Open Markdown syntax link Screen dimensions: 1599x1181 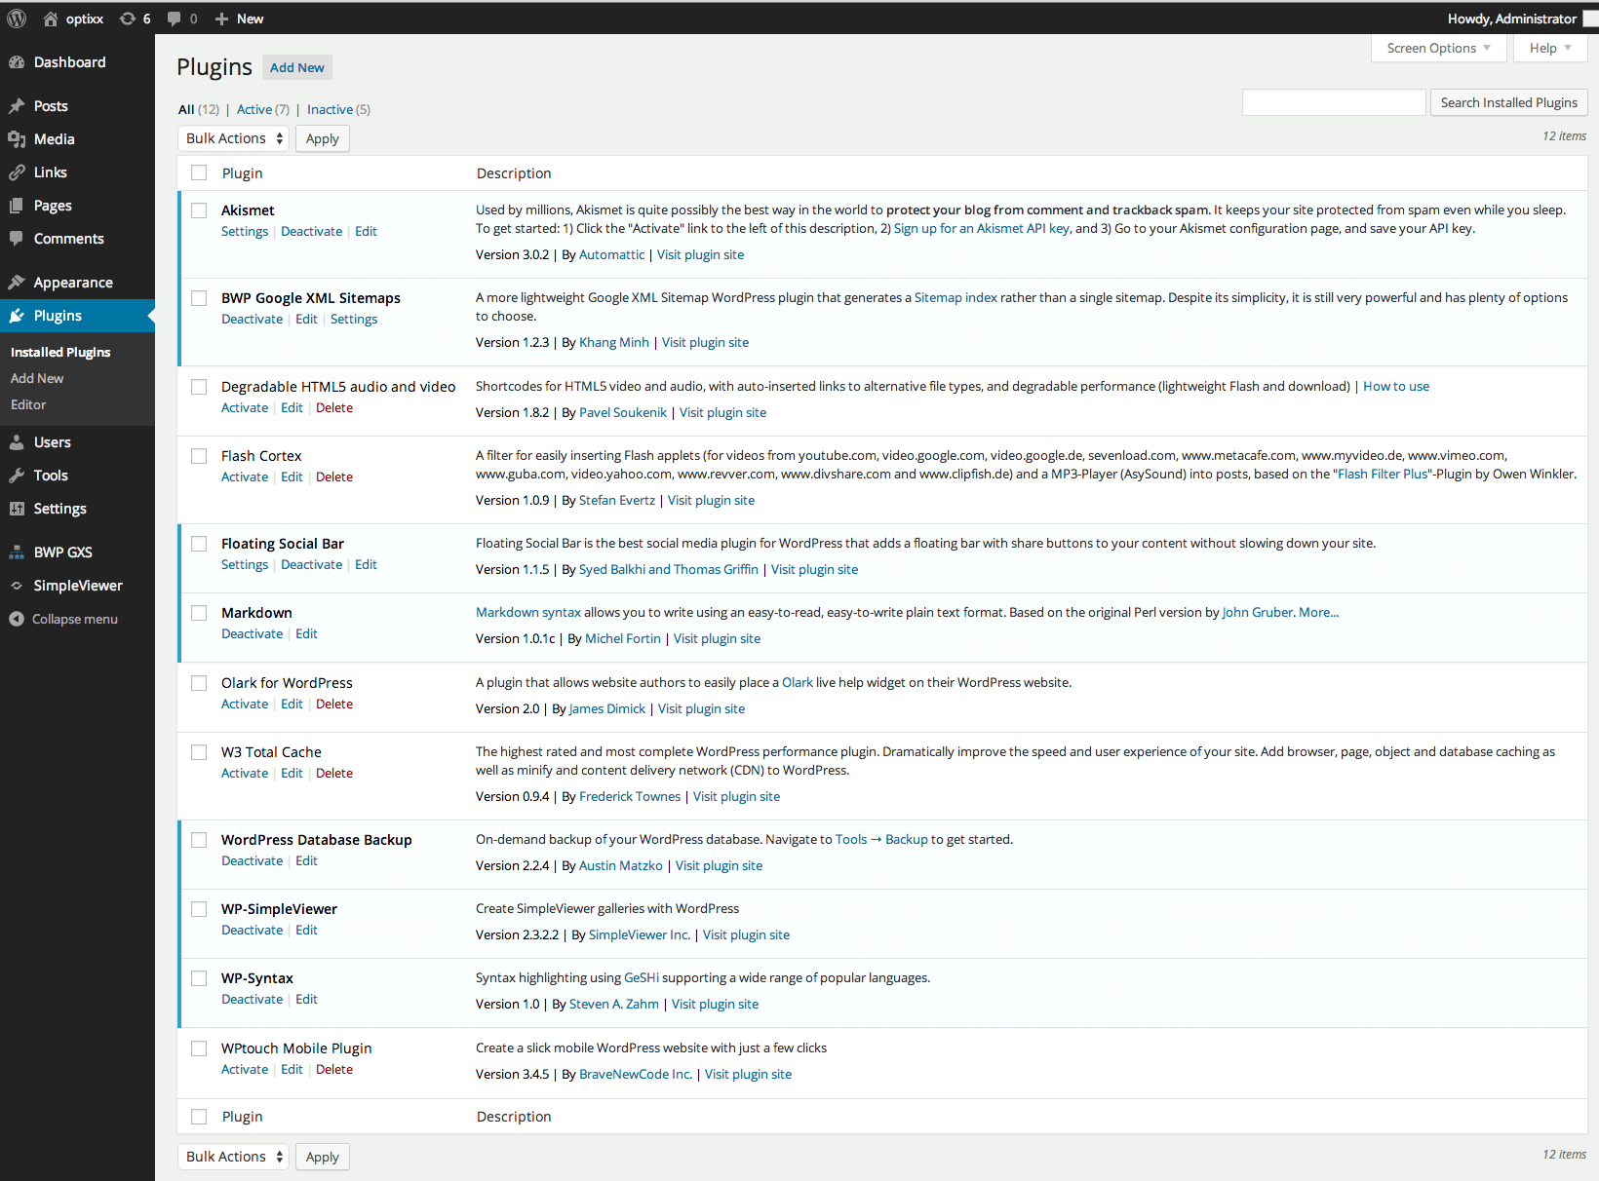tap(528, 612)
